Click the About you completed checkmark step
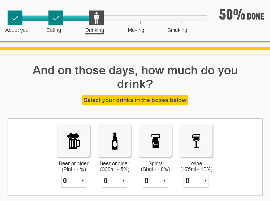Viewport: 270px width, 201px height. 15,18
